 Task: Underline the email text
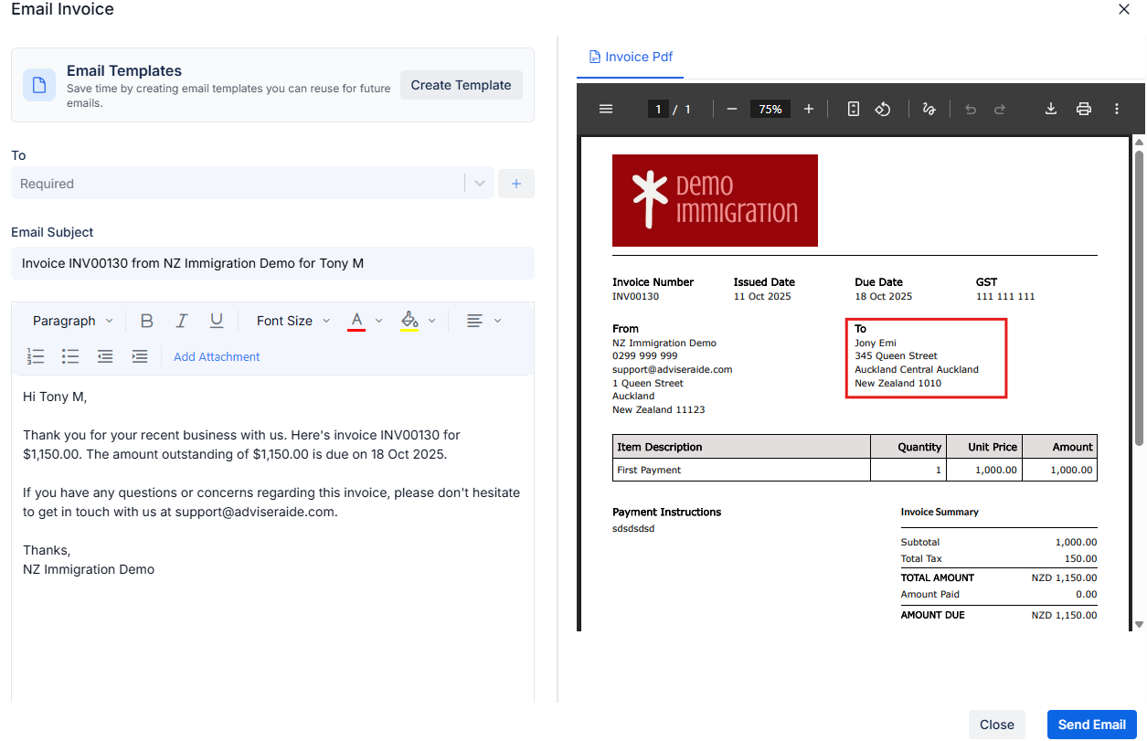pyautogui.click(x=216, y=320)
